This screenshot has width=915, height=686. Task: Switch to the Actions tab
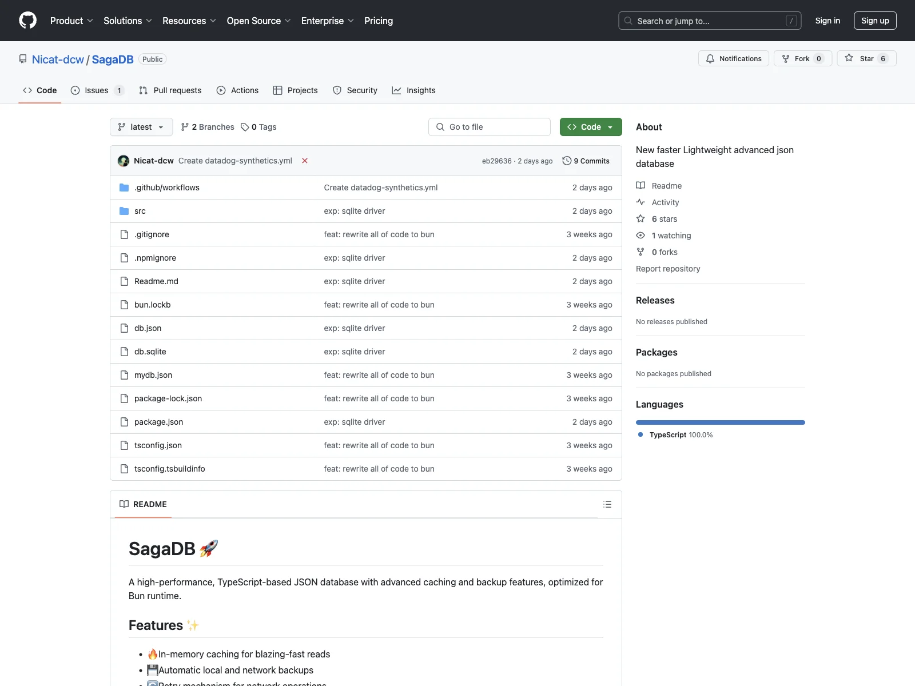tap(238, 90)
